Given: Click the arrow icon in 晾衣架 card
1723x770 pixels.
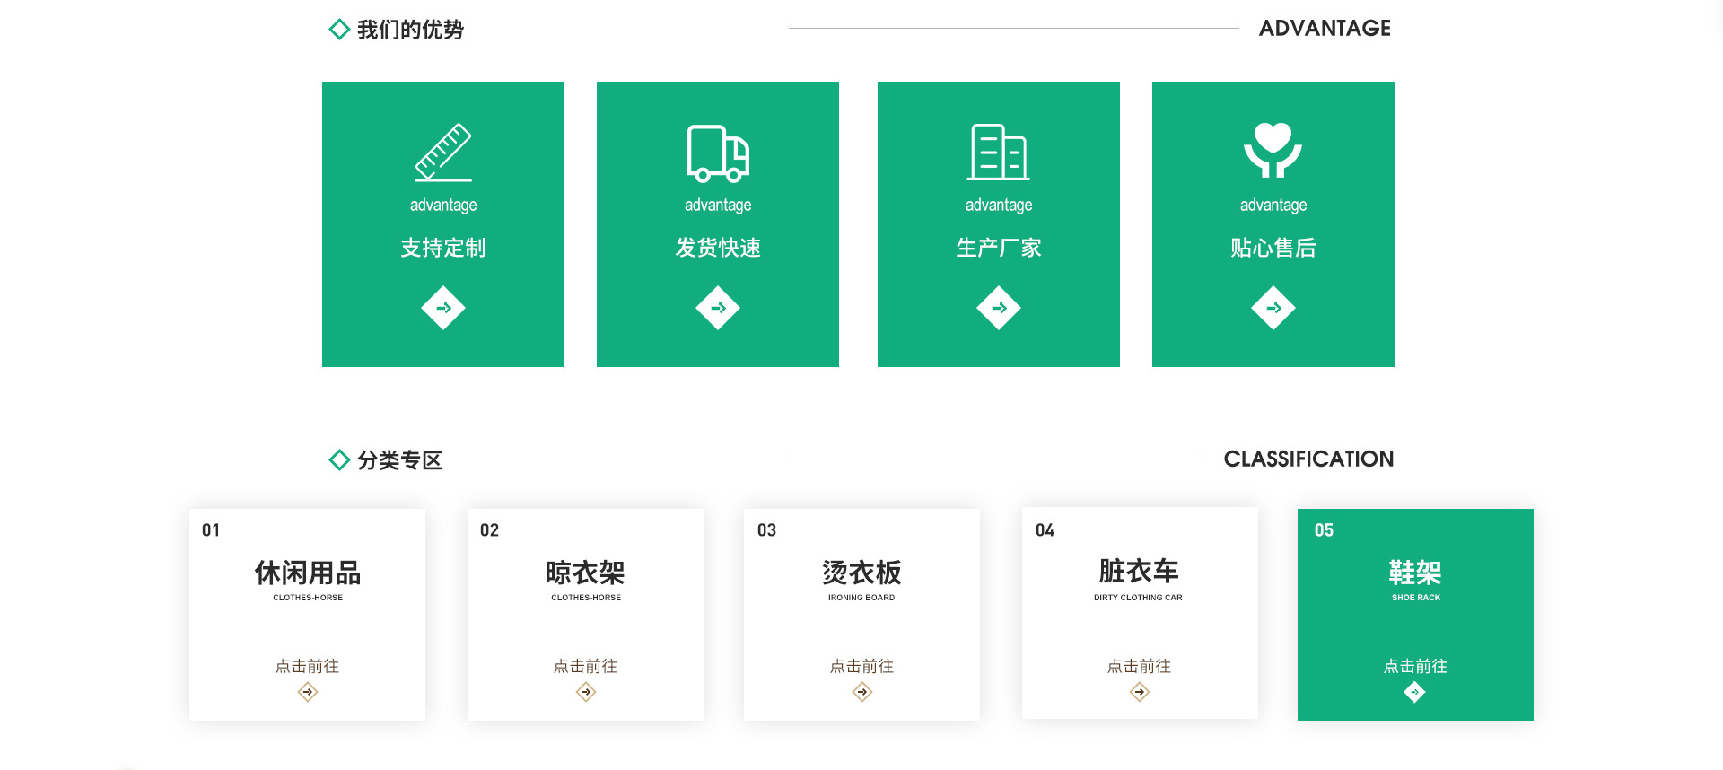Looking at the screenshot, I should (x=586, y=692).
